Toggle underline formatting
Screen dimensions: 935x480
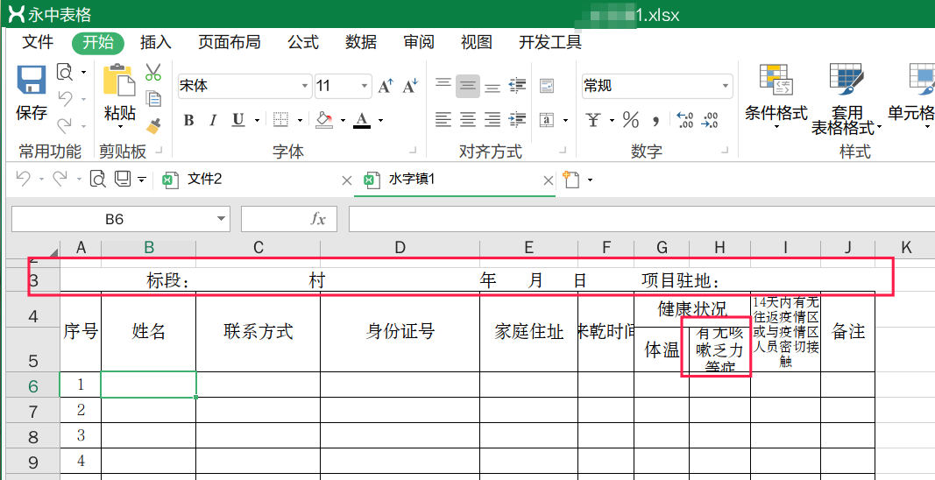(238, 120)
